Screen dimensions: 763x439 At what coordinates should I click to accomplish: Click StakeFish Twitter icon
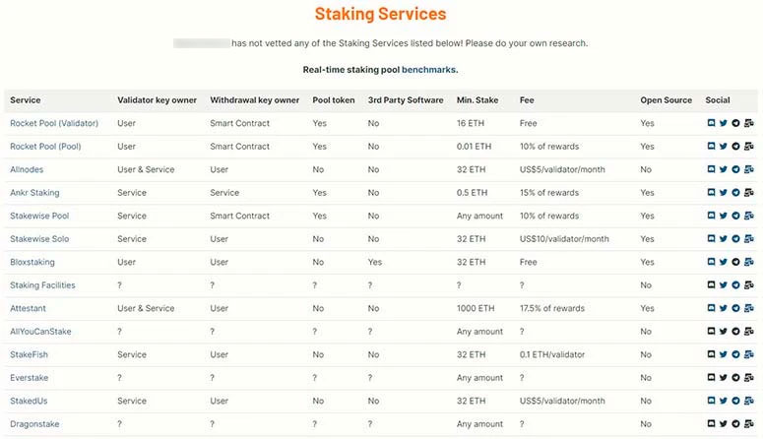tap(724, 355)
